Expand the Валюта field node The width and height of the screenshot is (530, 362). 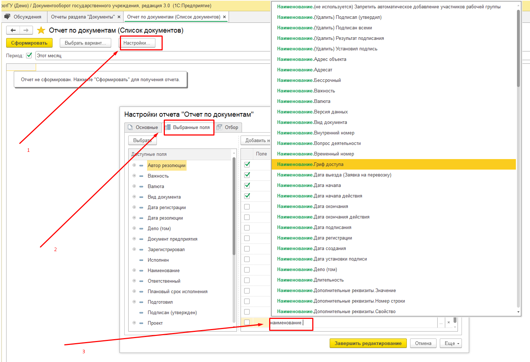coord(134,186)
